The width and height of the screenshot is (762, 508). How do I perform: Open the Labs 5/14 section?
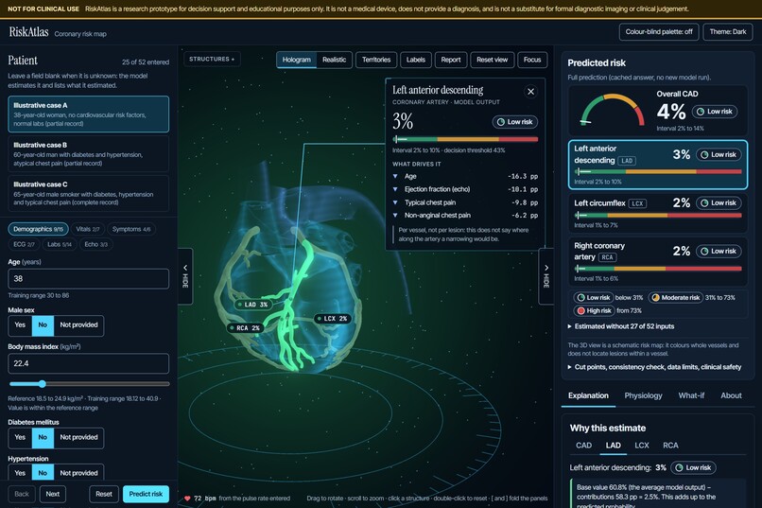point(60,244)
